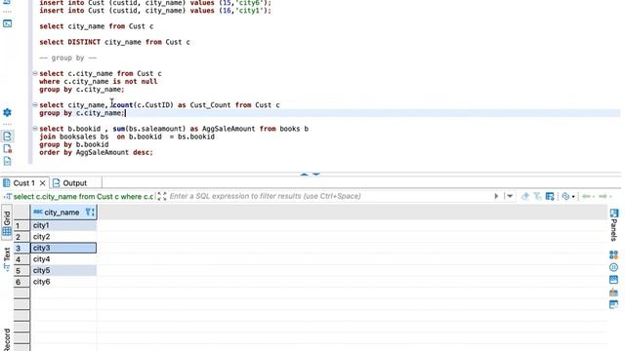Select row number 3 header
This screenshot has height=351, width=625.
pos(21,248)
